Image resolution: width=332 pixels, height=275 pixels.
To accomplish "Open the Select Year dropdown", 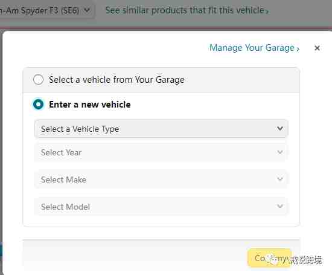I will pos(161,152).
